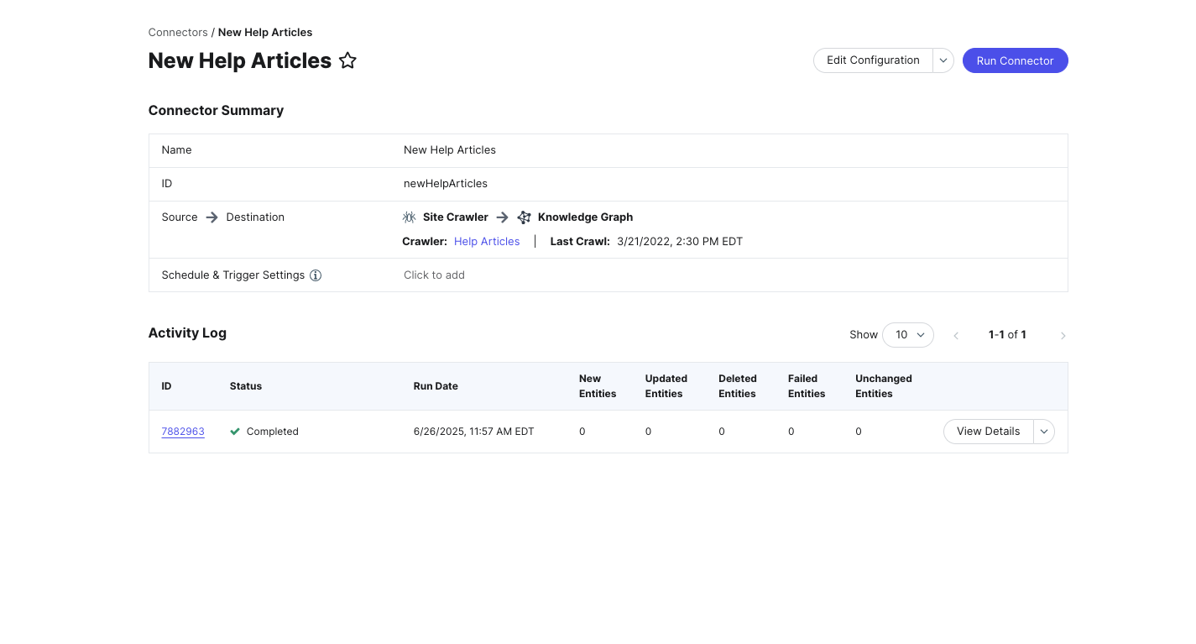Click the Name field value New Help Articles
The height and width of the screenshot is (644, 1196).
coord(450,150)
